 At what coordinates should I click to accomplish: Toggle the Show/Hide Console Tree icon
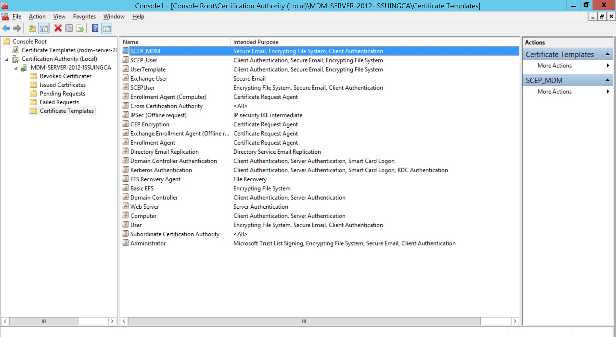click(x=44, y=28)
